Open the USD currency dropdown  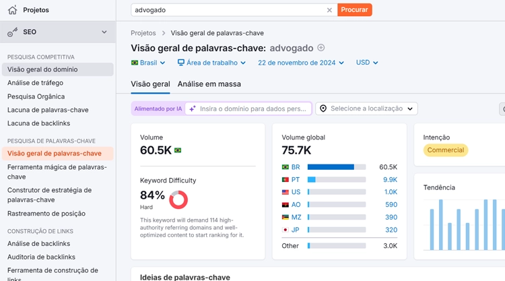367,63
